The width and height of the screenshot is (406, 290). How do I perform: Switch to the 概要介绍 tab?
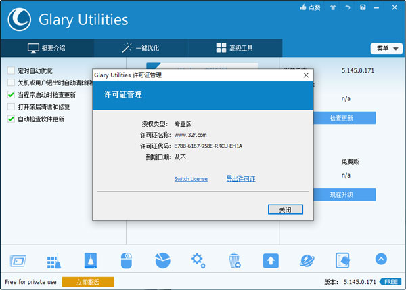point(47,48)
